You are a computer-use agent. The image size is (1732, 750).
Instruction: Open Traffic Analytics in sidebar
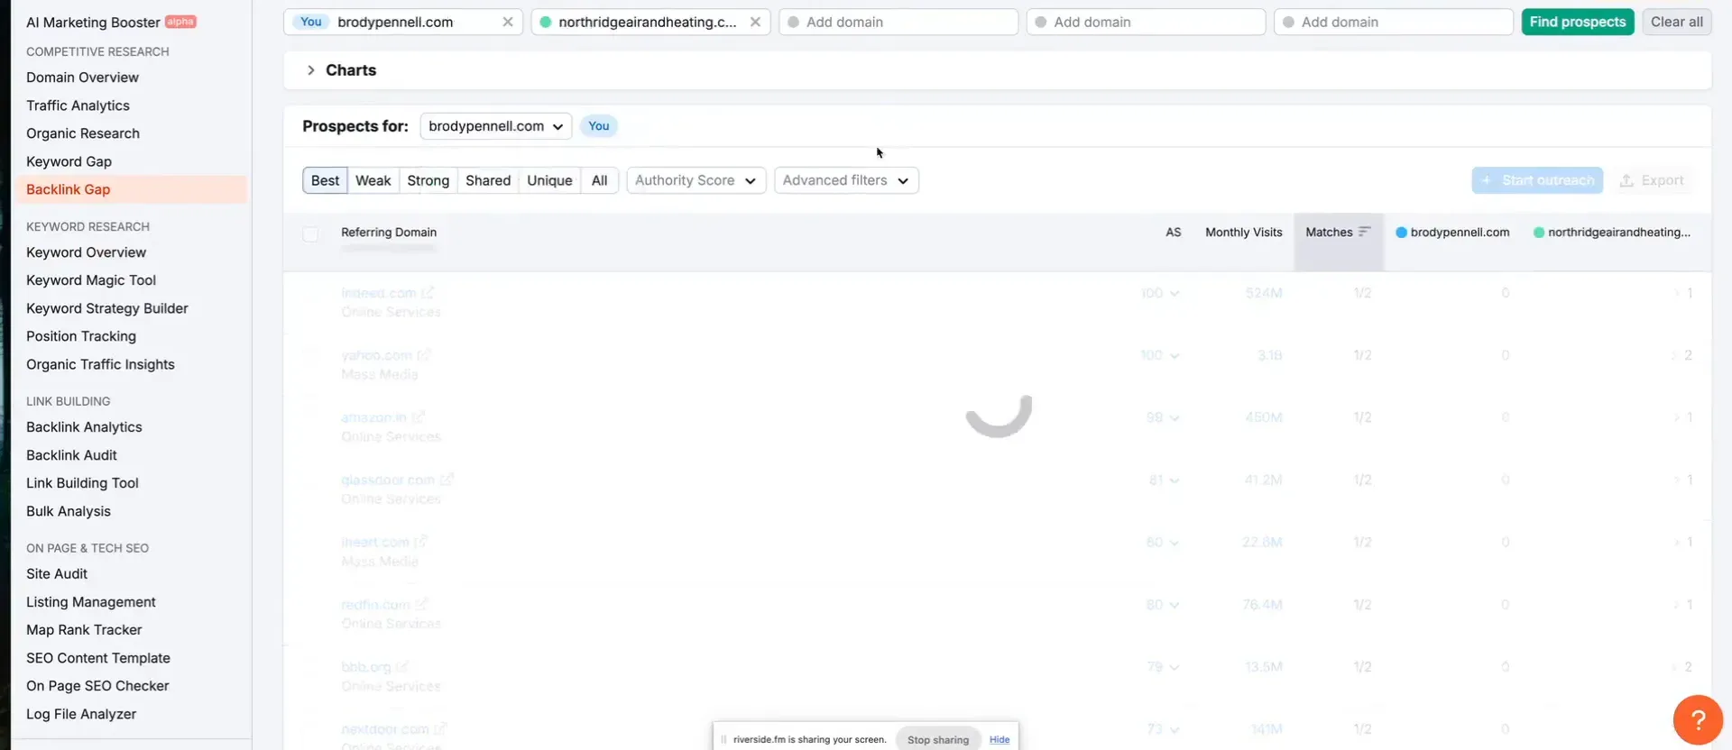78,105
